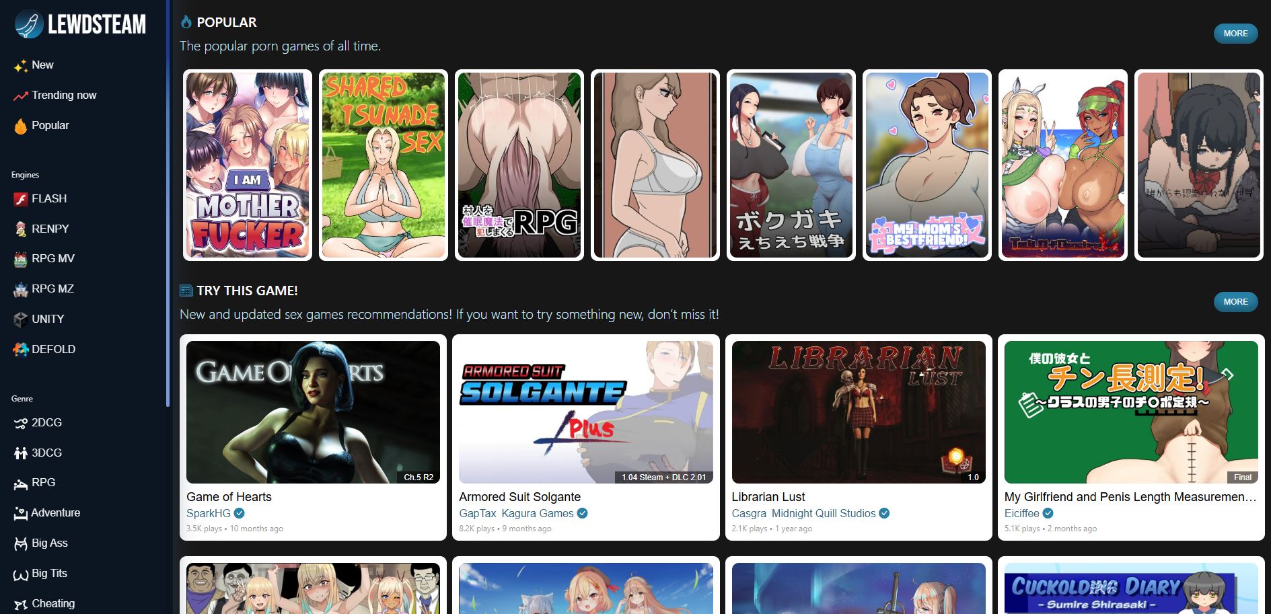The width and height of the screenshot is (1271, 614).
Task: Open the Adventure genre
Action: click(55, 513)
